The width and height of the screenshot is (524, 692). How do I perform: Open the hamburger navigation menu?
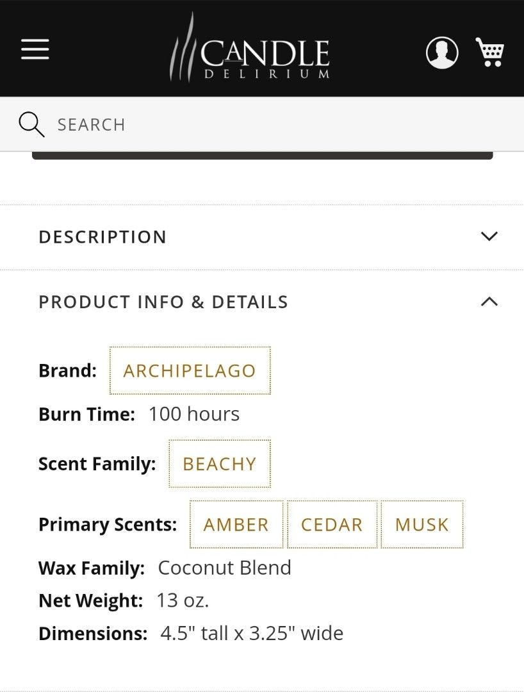pos(35,49)
